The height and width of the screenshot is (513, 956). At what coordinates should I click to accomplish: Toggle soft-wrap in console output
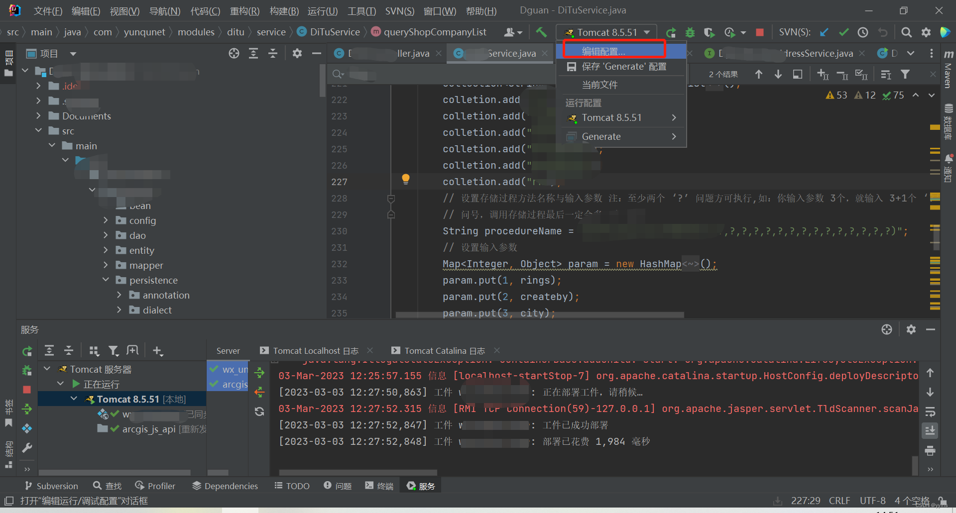[930, 411]
